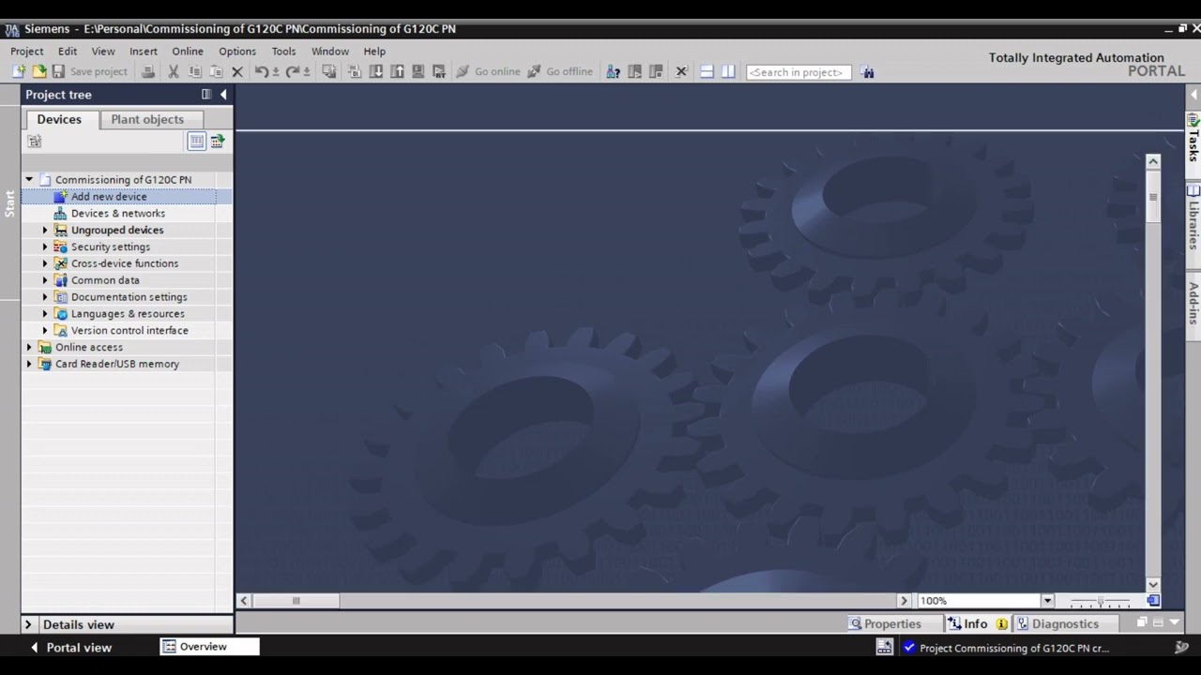The height and width of the screenshot is (675, 1201).
Task: Open the Online menu
Action: (x=188, y=52)
